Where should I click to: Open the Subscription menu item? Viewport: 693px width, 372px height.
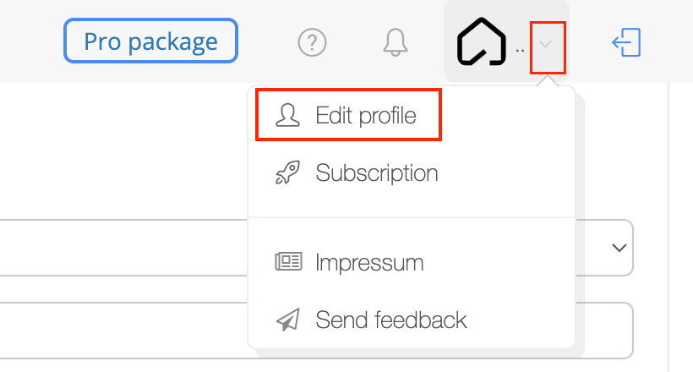click(x=412, y=172)
